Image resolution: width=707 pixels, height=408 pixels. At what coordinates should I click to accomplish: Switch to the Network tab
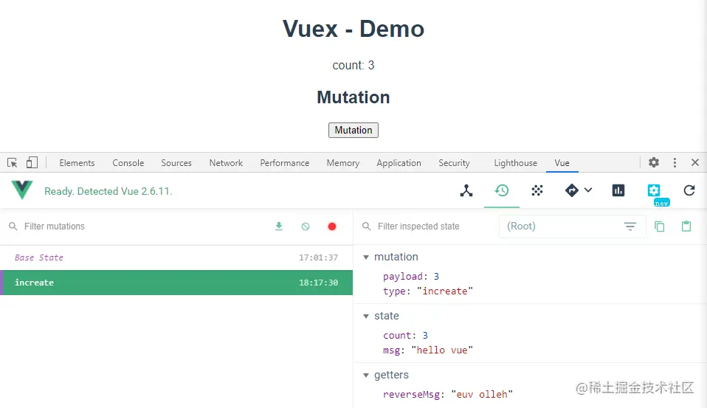point(226,163)
